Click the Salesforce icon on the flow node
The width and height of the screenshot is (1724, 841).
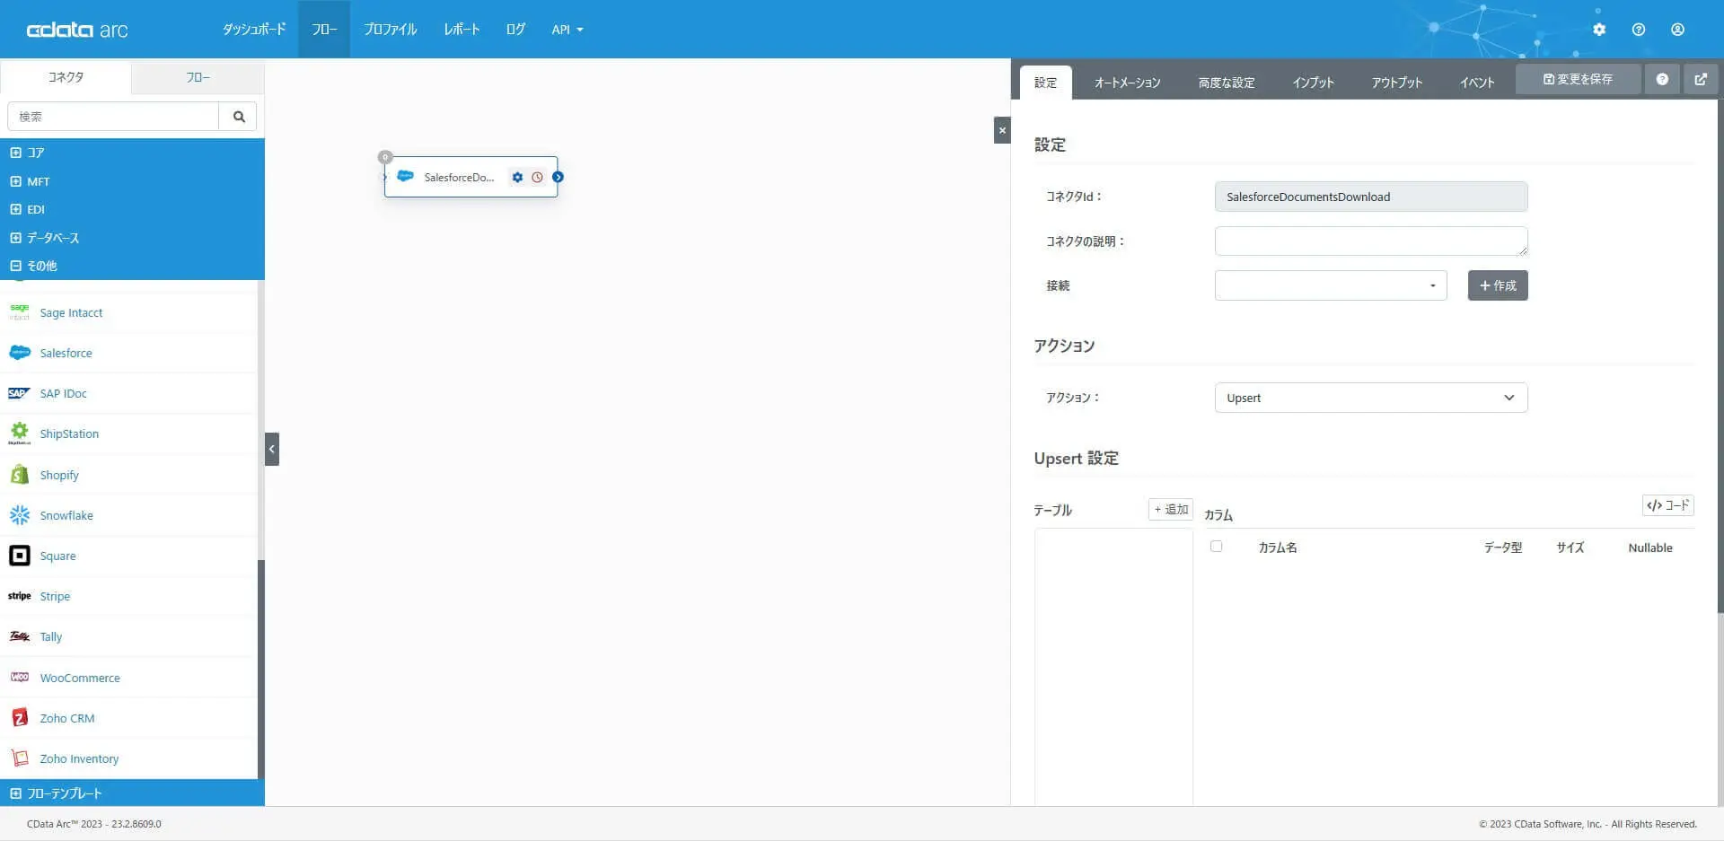pos(405,177)
